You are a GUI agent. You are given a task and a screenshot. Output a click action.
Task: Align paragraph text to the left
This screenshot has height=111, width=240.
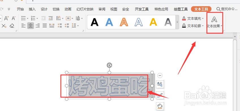tap(23, 26)
